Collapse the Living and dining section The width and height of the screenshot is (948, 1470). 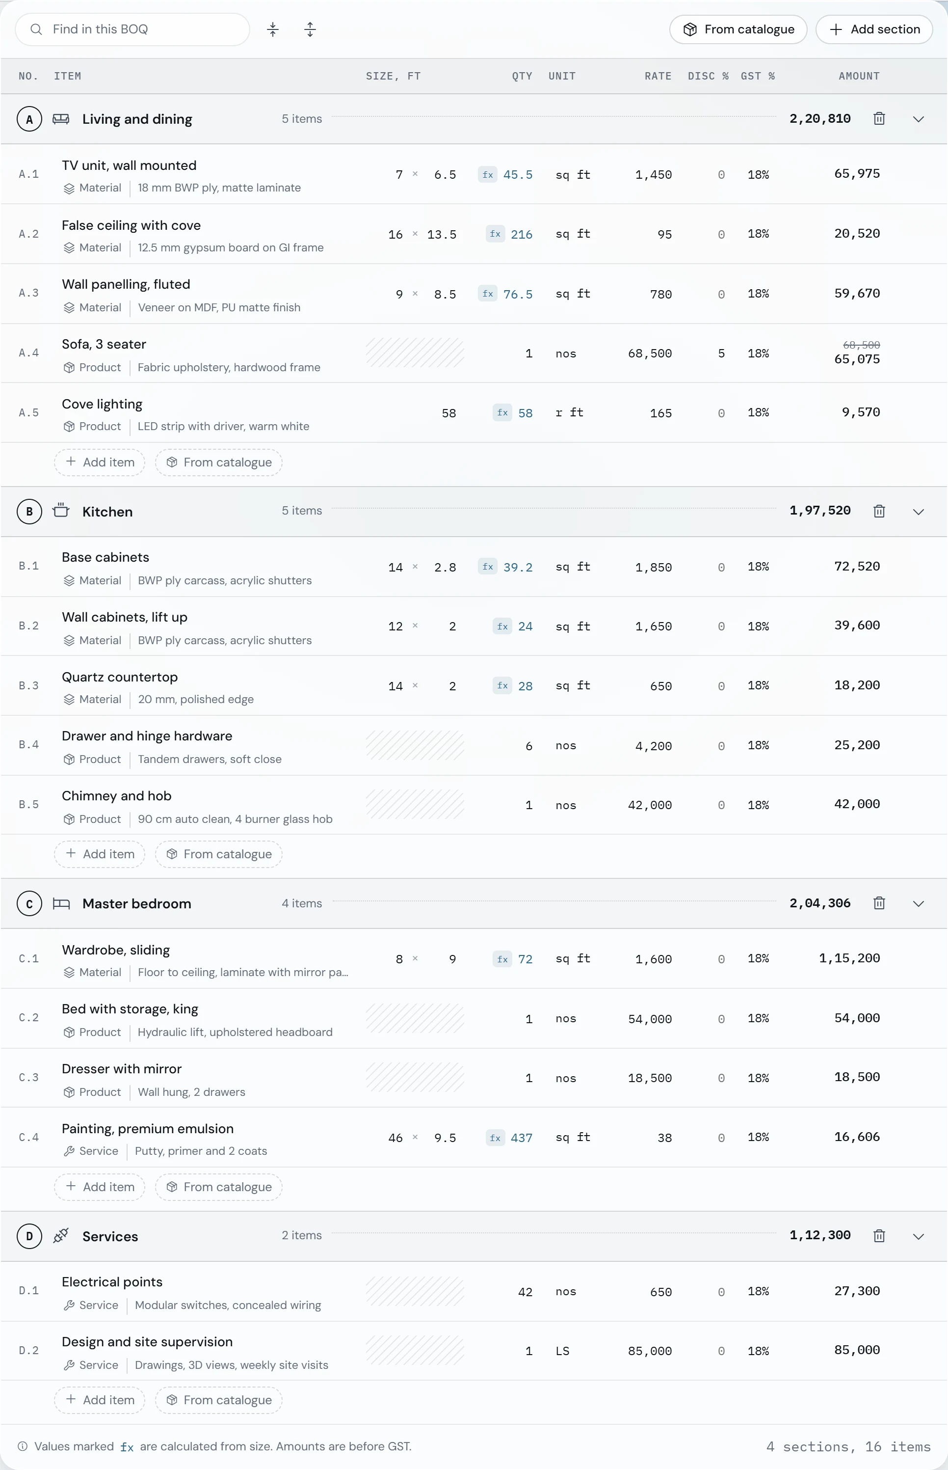pos(919,119)
